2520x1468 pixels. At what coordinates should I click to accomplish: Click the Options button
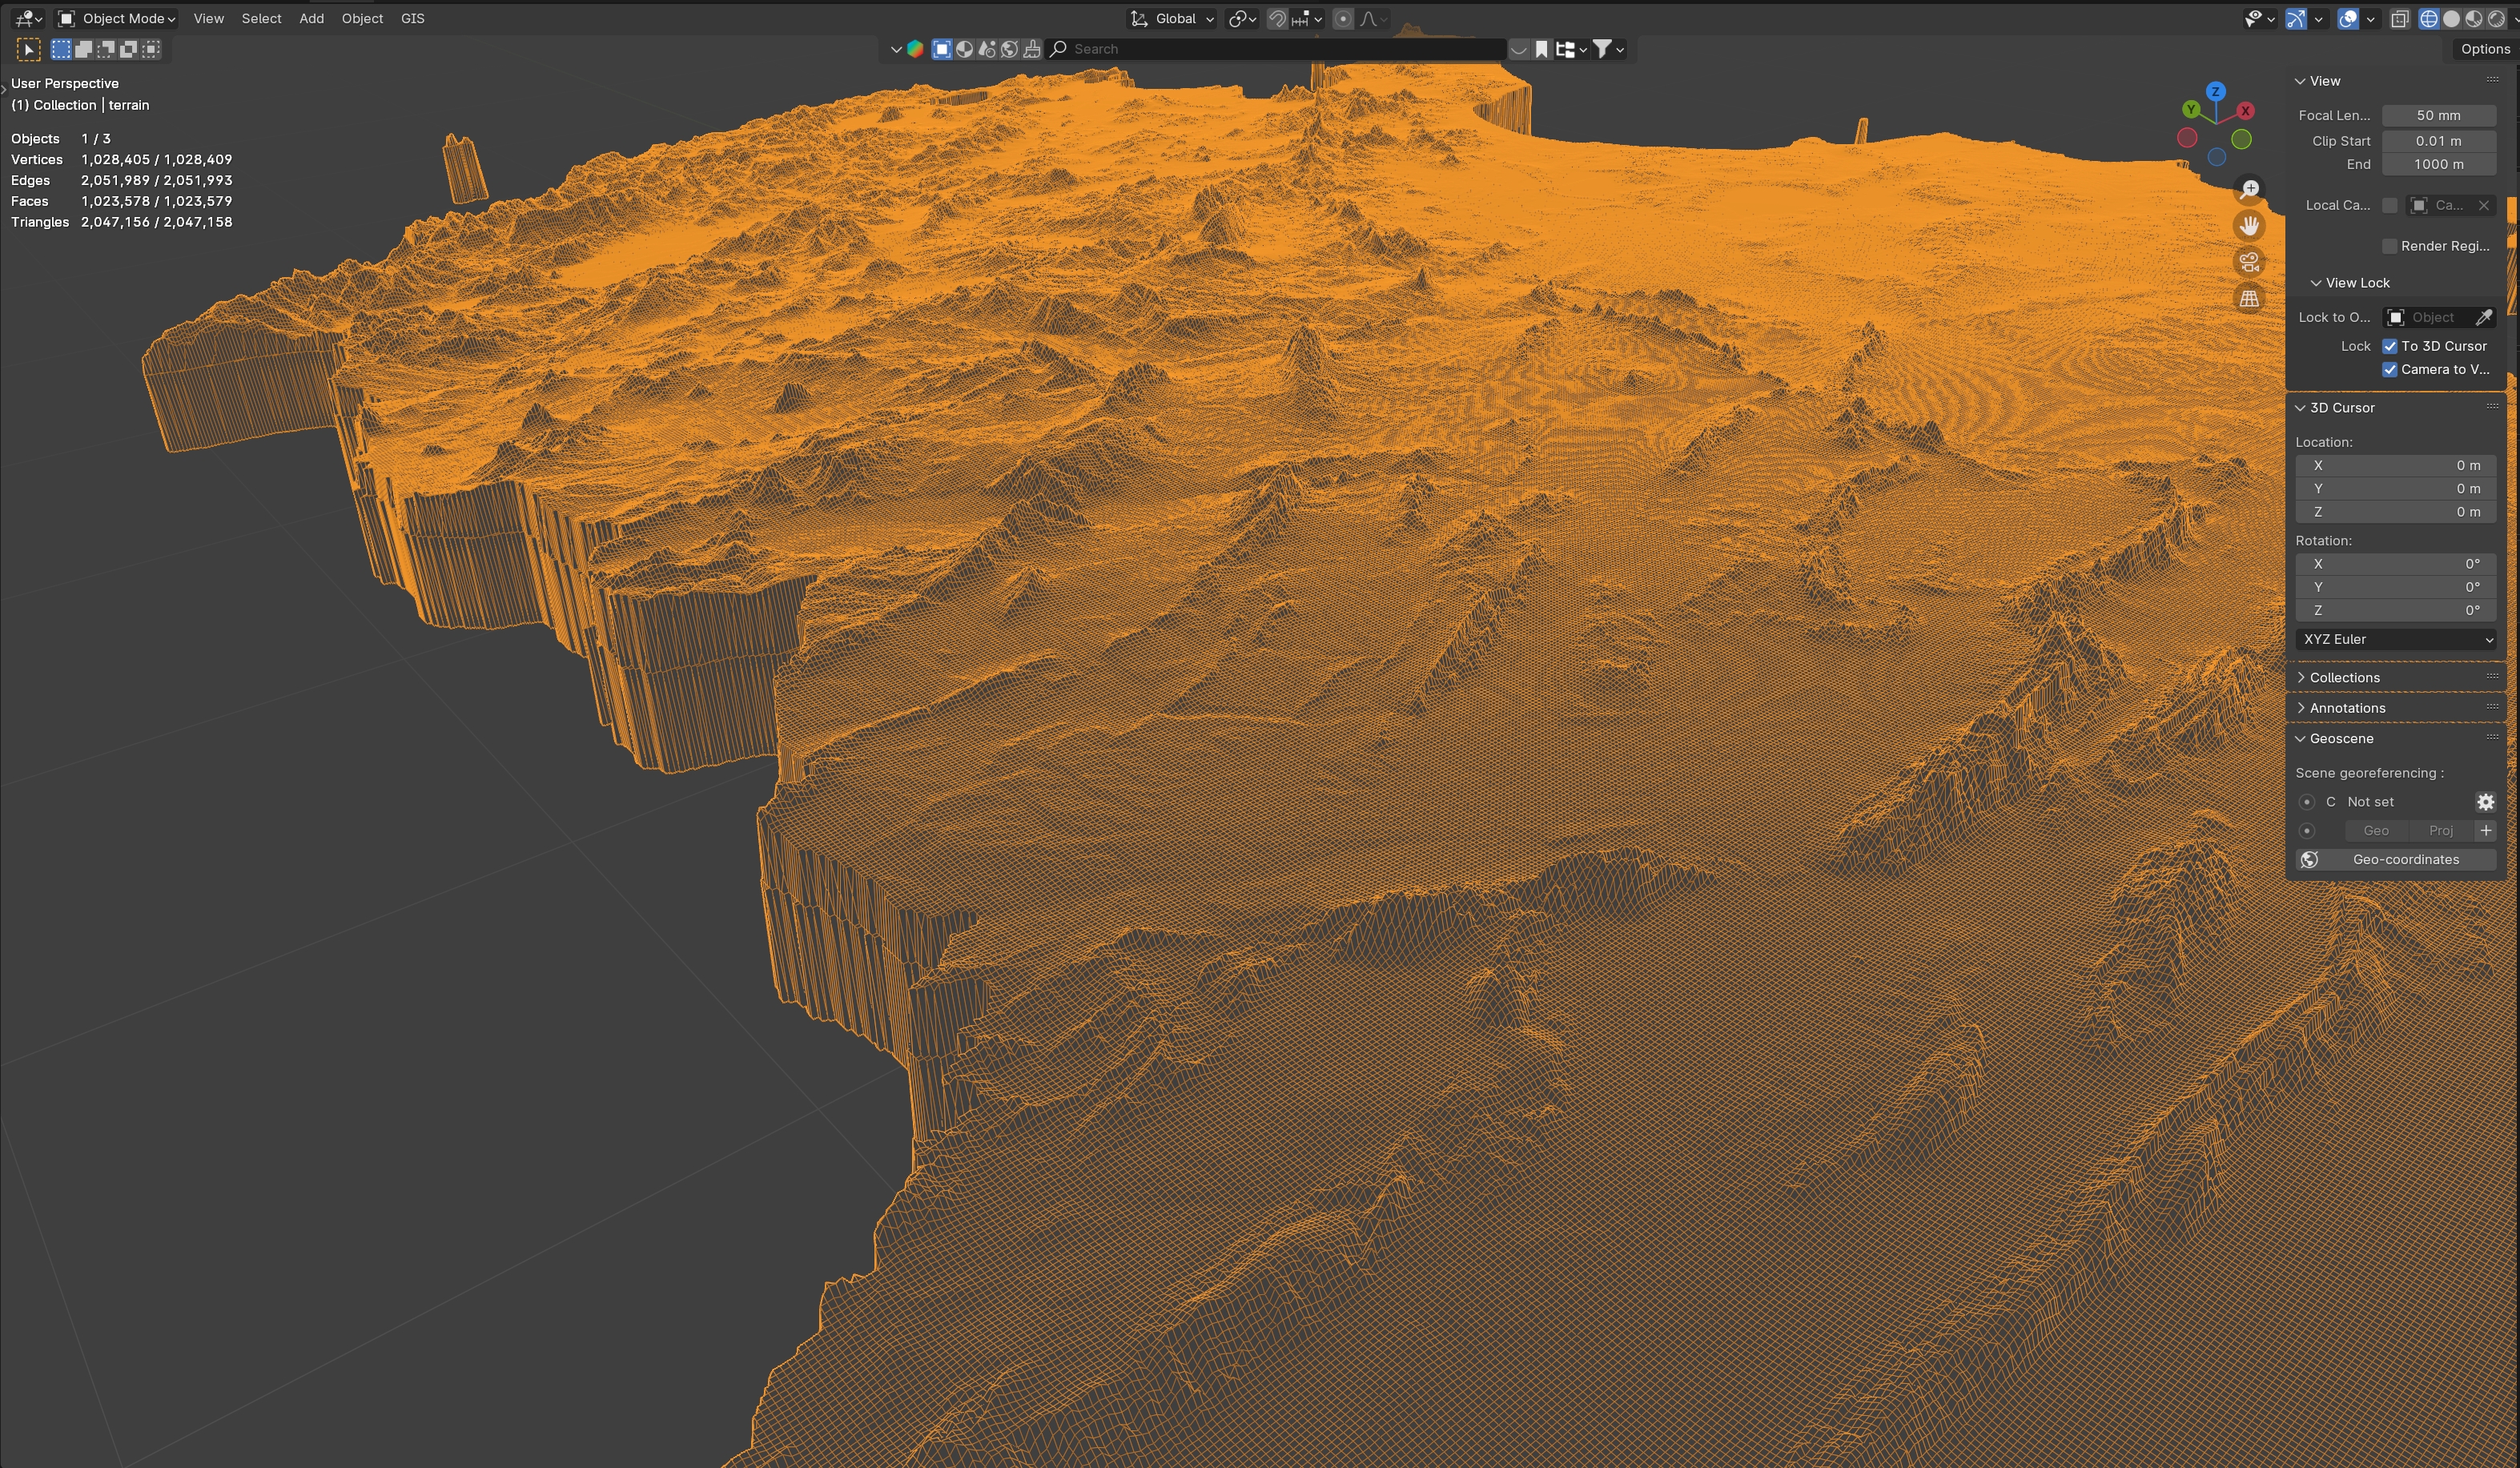(x=2484, y=49)
